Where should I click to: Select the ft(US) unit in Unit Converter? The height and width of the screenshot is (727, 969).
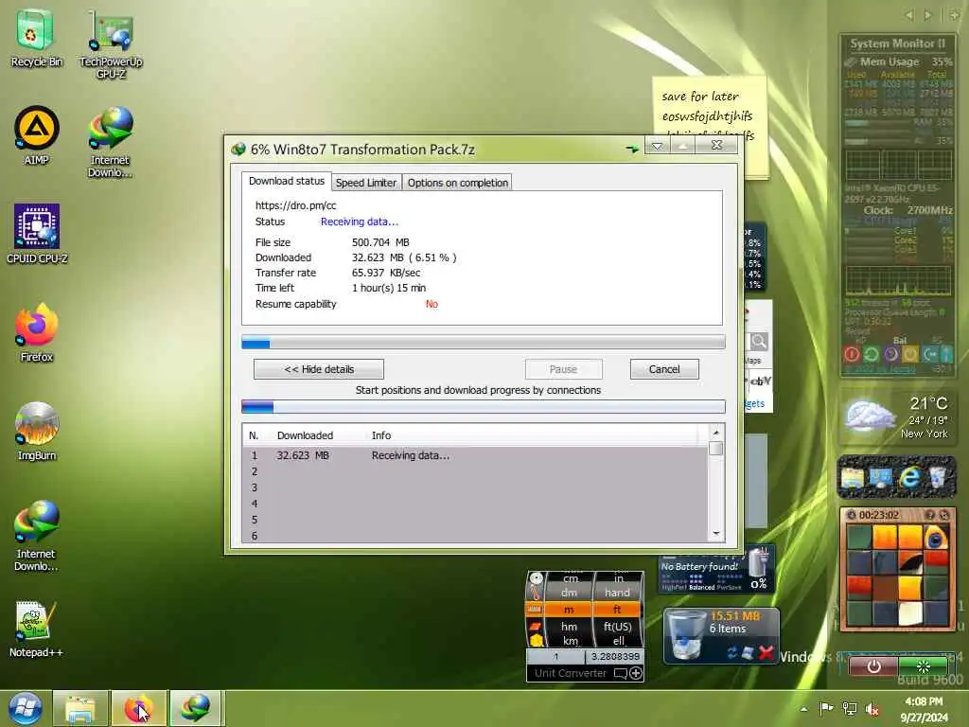[617, 627]
